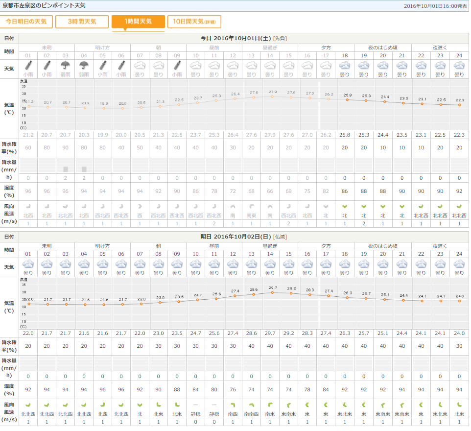The height and width of the screenshot is (431, 471).
Task: Click today's 05時 graph point at 19.9
Action: (x=104, y=108)
